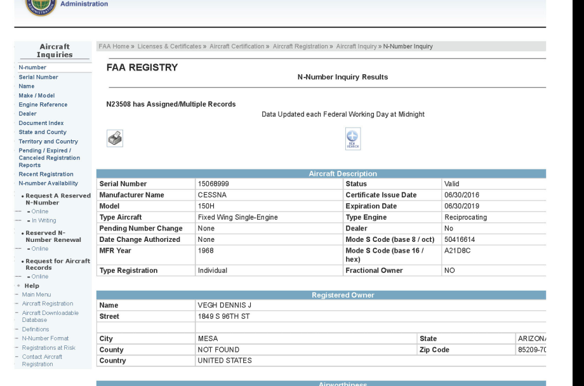
Task: Open Make / Model inquiry
Action: click(x=37, y=95)
